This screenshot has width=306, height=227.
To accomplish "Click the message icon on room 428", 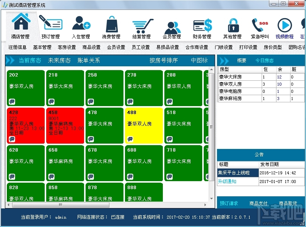I will [12, 139].
